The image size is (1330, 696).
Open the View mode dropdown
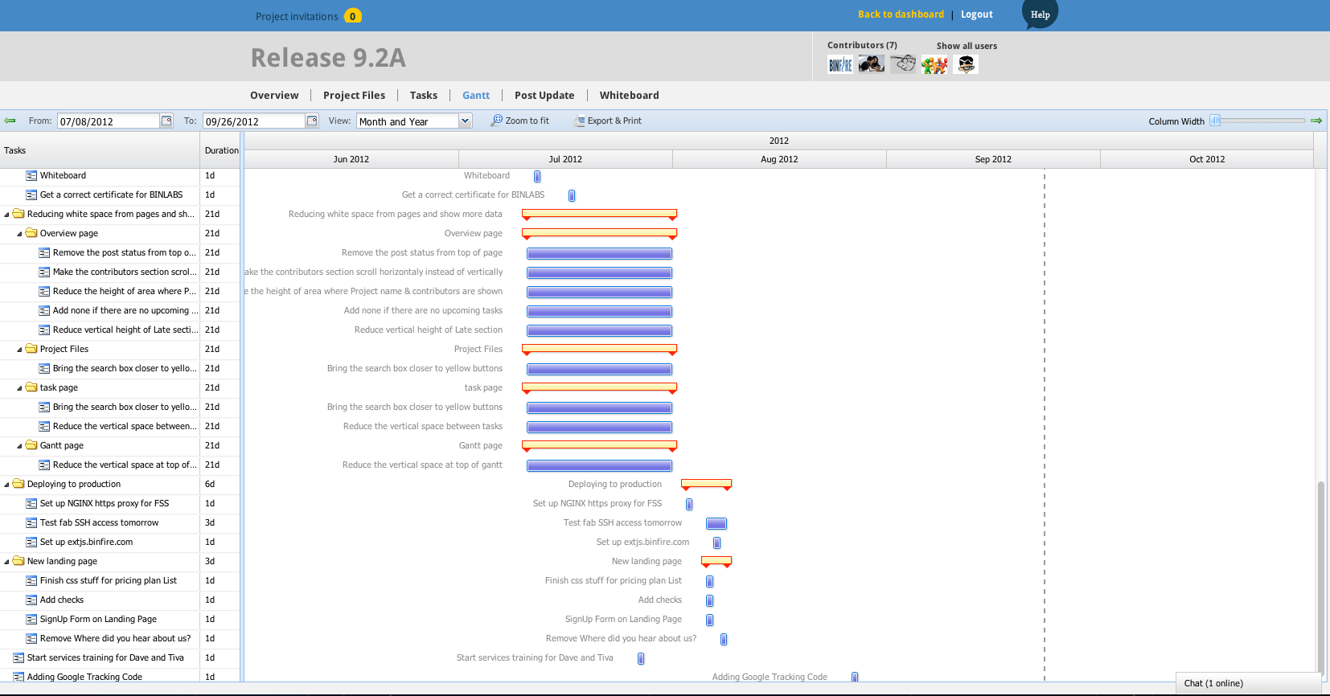[x=465, y=121]
